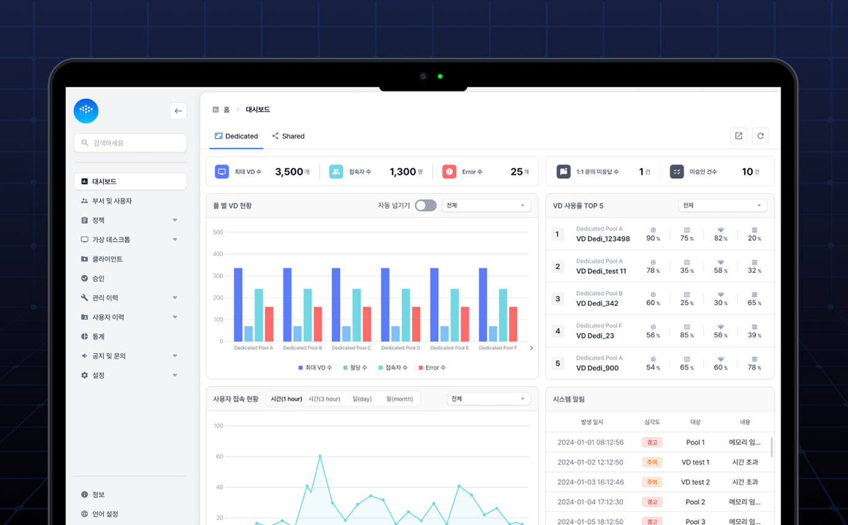Open 풀 별 VD 현황 전체 dropdown

click(486, 206)
